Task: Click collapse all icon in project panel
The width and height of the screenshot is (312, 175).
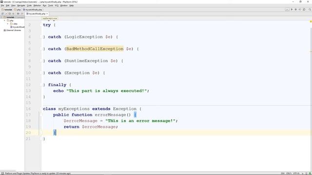Action: pyautogui.click(x=13, y=14)
